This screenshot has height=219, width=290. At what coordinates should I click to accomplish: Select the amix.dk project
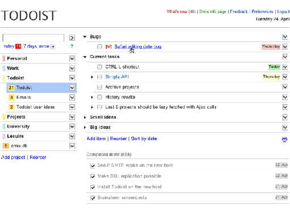click(19, 146)
